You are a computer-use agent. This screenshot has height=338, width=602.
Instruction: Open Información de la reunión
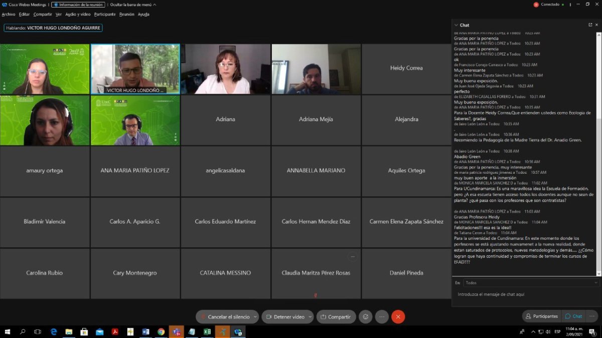[x=78, y=5]
